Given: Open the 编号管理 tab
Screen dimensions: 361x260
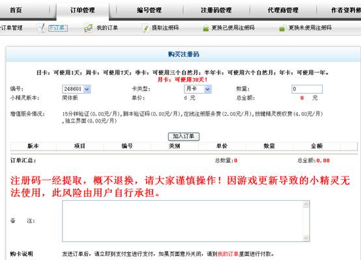Looking at the screenshot, I should pyautogui.click(x=149, y=10).
